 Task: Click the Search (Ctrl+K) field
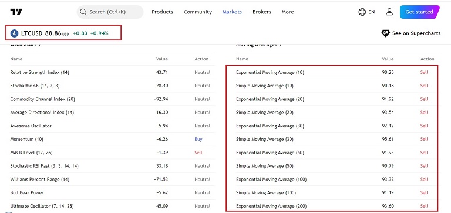pos(110,12)
